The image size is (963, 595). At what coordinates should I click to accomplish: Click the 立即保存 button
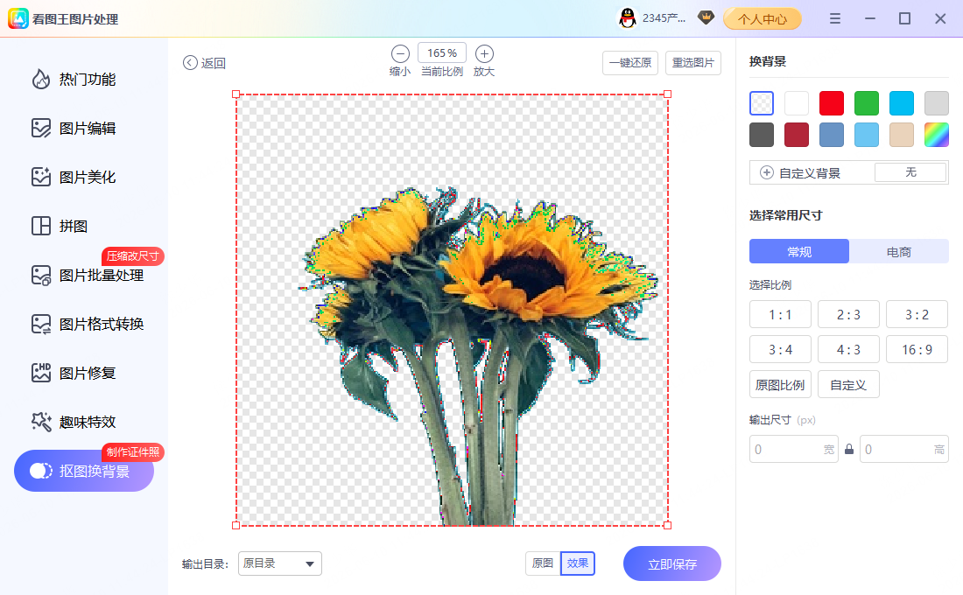671,563
